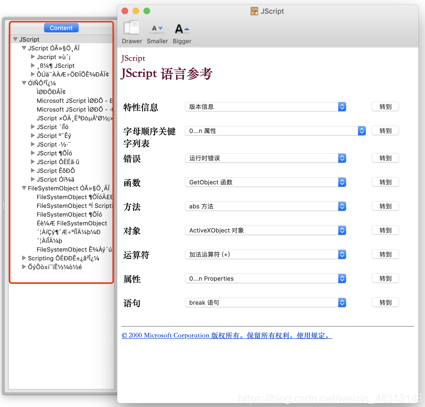Screen dimensions: 425x407
Task: Click 转到 button for 错误 row
Action: [x=385, y=158]
